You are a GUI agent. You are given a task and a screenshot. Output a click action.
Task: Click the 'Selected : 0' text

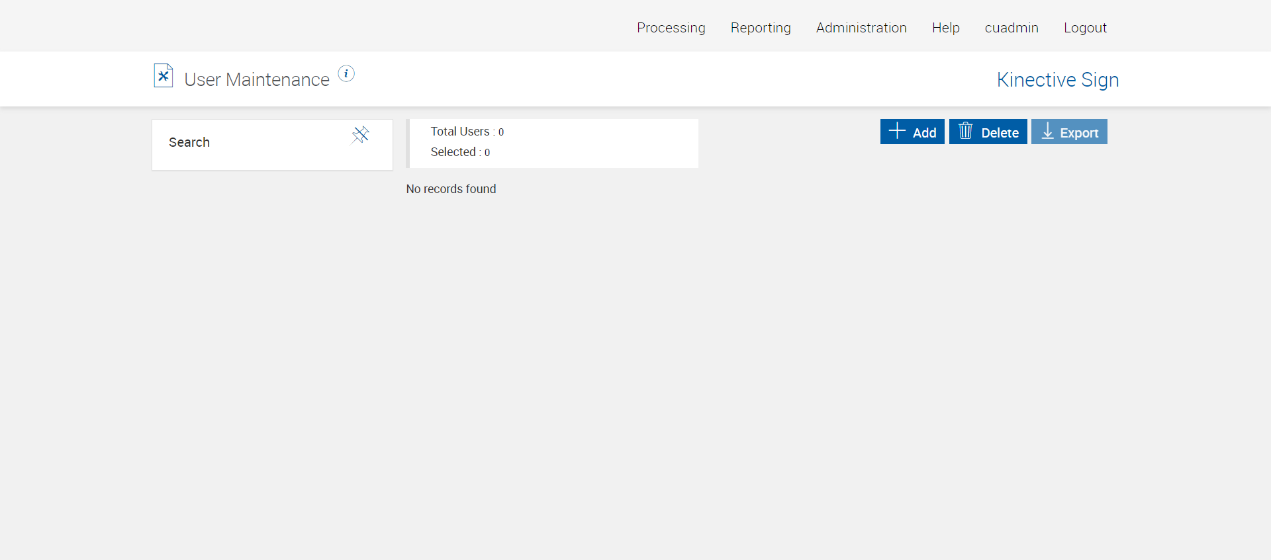tap(460, 152)
